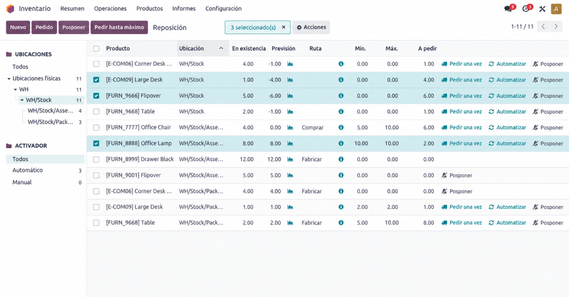Go to previous page of records
Image resolution: width=569 pixels, height=297 pixels.
543,26
